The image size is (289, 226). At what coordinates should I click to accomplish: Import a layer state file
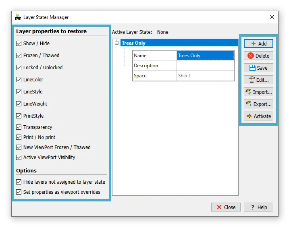258,92
